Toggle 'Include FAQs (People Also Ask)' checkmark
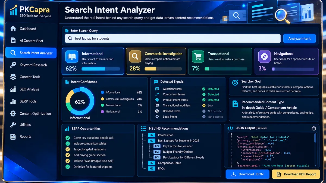The height and width of the screenshot is (183, 326). click(x=68, y=161)
